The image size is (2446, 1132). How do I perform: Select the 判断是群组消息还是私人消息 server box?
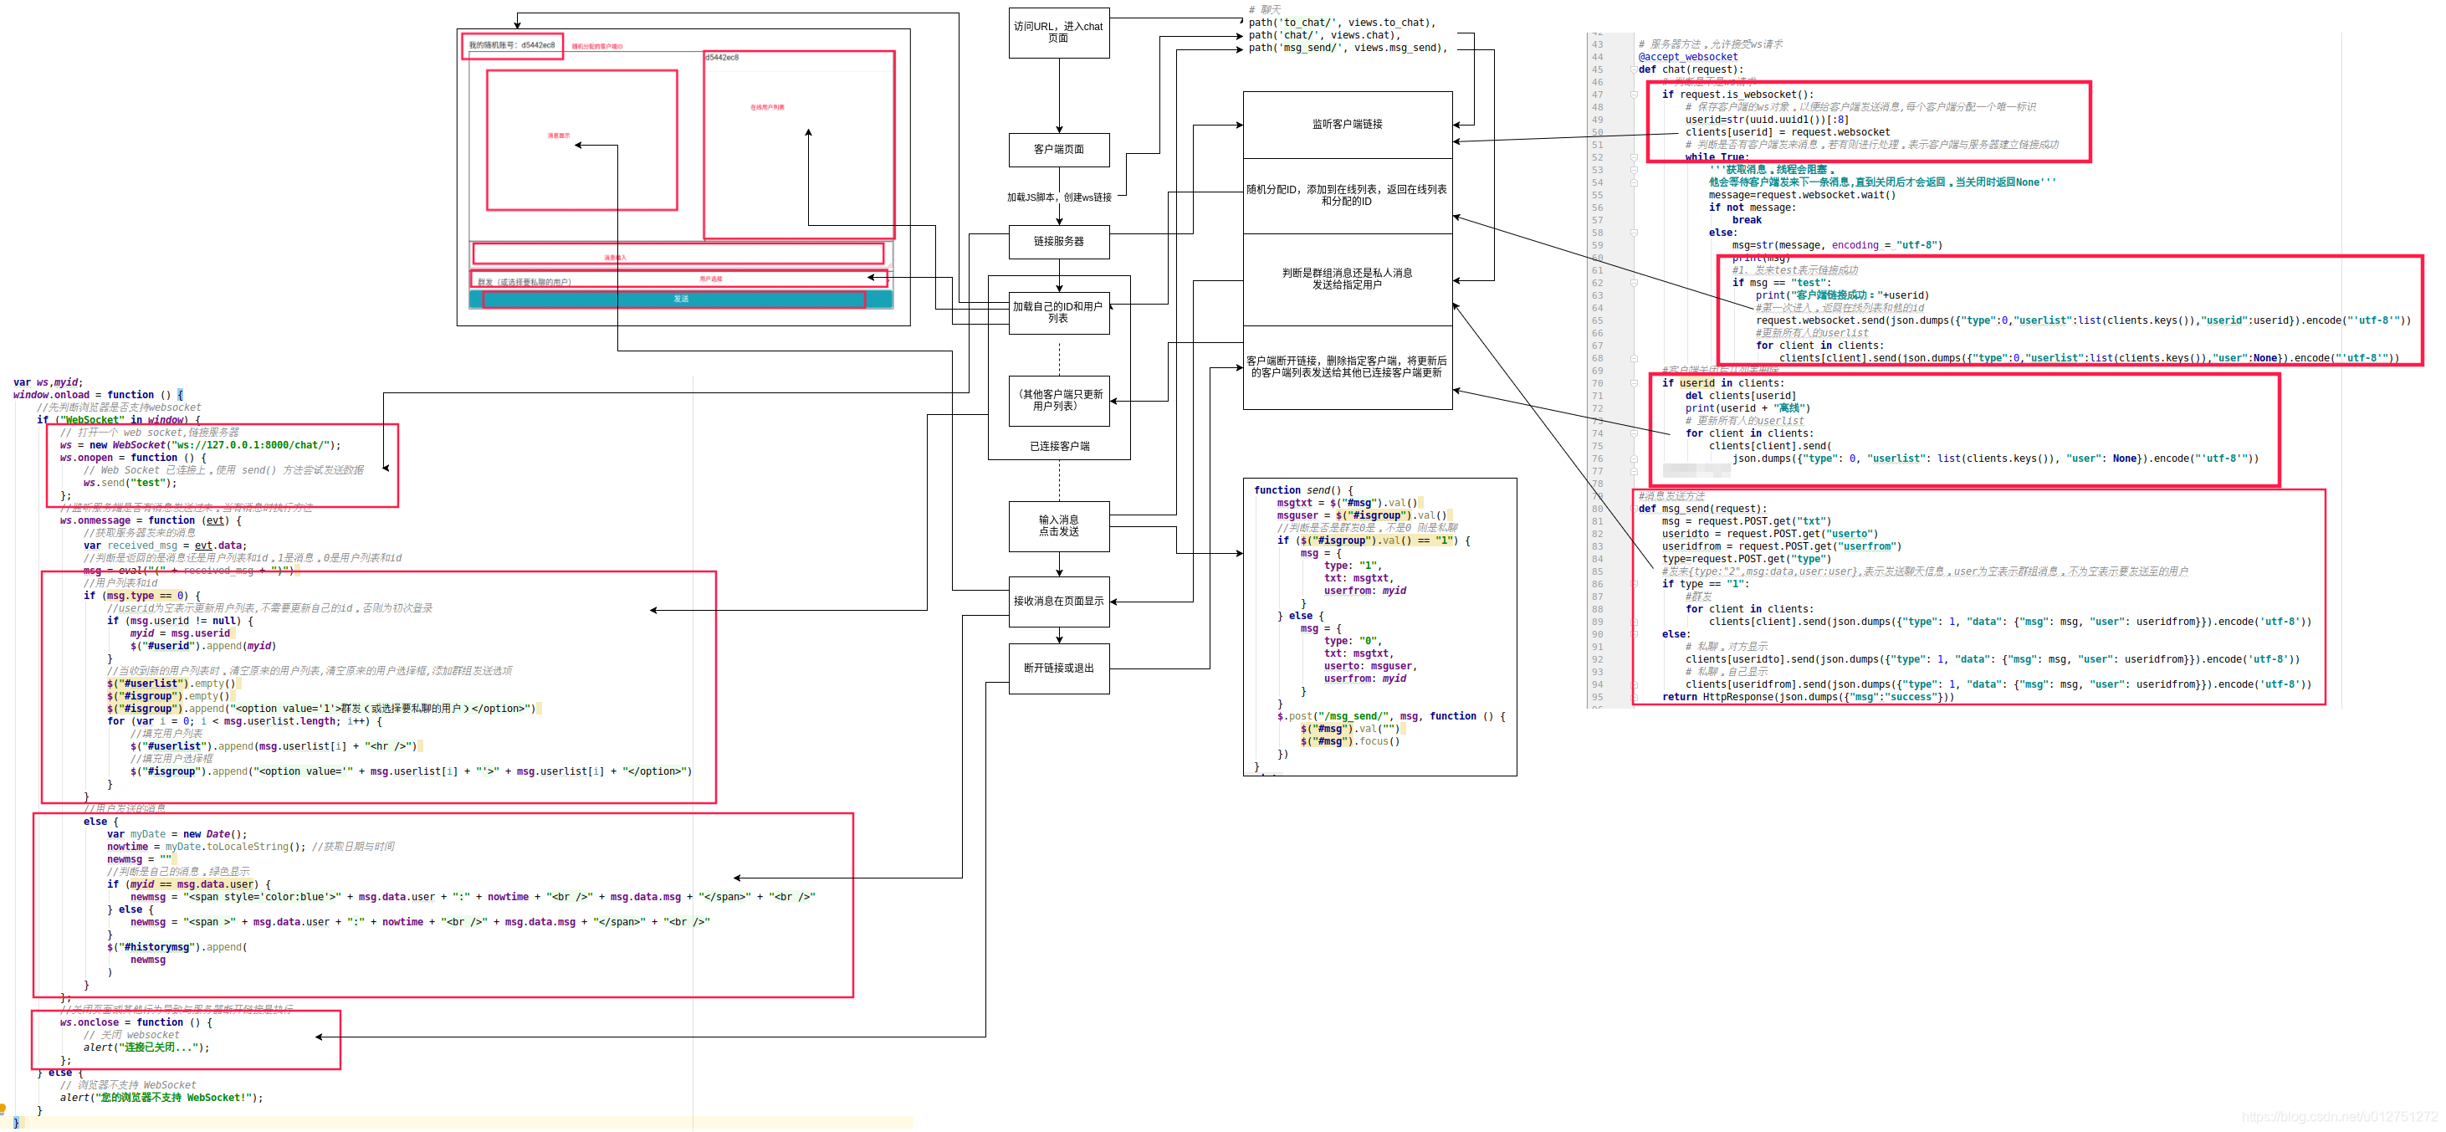pyautogui.click(x=1347, y=279)
